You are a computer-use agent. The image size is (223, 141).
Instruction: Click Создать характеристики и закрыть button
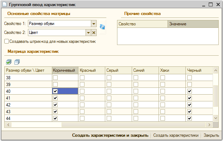coord(110,135)
